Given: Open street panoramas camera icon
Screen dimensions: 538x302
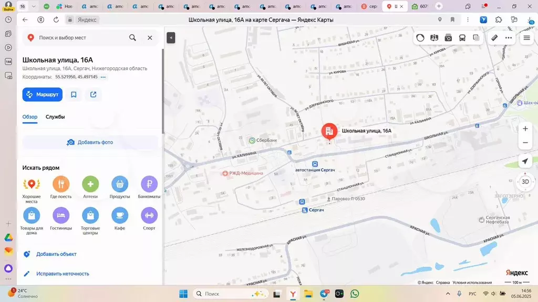Looking at the screenshot, I should (448, 38).
